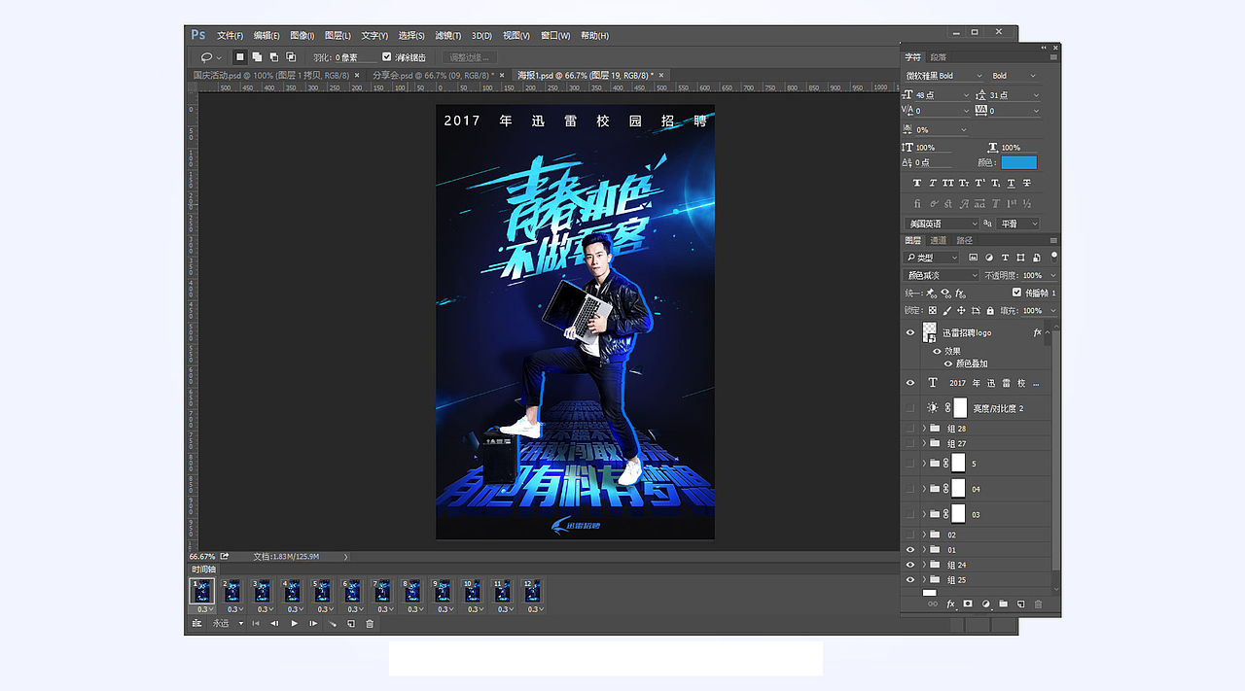Show the 02 layer group

tap(910, 535)
